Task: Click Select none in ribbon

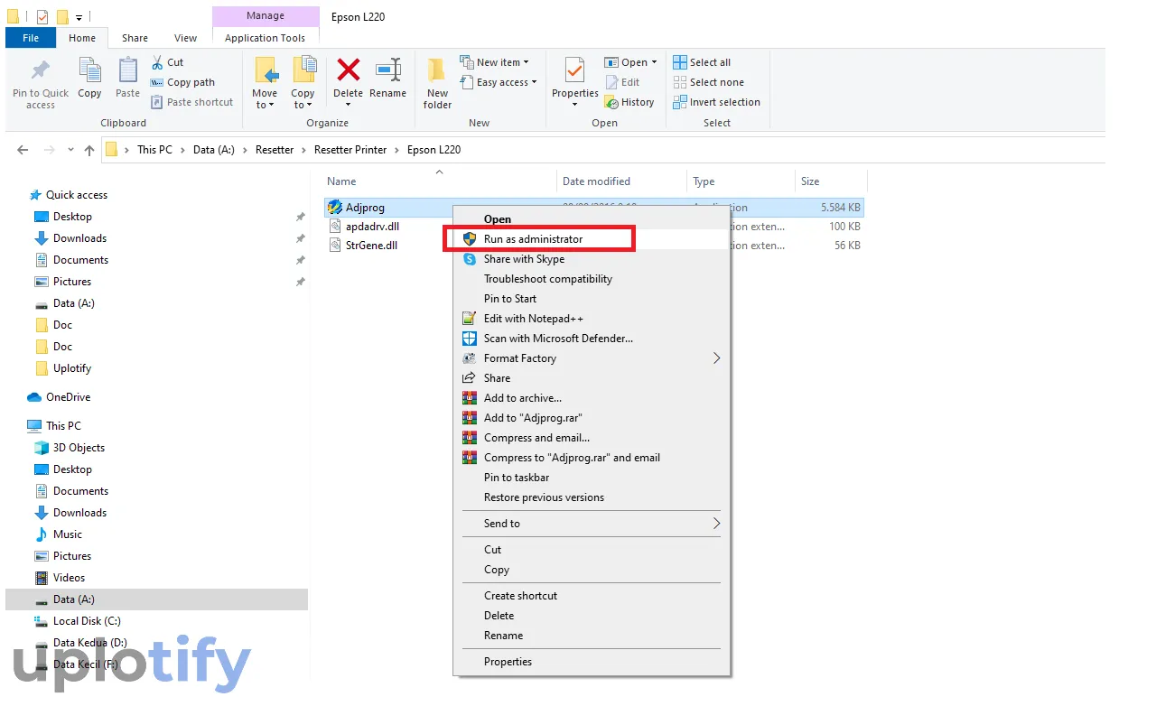Action: 708,82
